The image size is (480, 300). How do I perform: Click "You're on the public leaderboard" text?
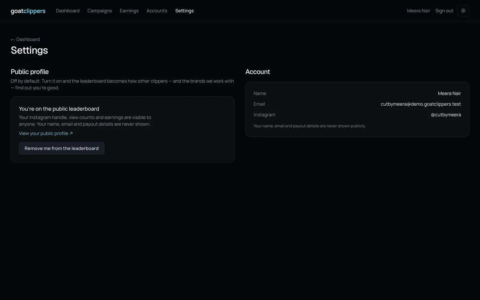(x=59, y=109)
